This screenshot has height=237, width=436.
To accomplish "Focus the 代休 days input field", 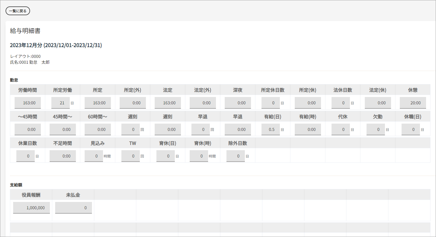I will 341,129.
